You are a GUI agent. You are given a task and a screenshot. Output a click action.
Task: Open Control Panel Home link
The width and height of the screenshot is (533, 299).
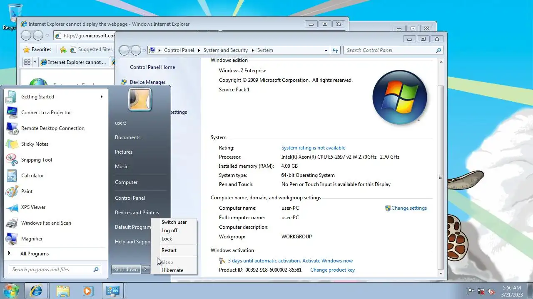click(x=152, y=67)
